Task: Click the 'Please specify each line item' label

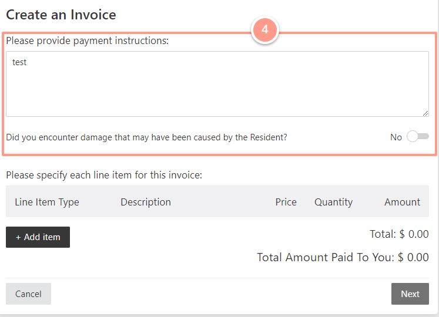Action: coord(104,175)
